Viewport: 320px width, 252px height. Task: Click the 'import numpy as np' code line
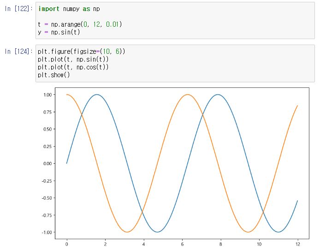69,9
